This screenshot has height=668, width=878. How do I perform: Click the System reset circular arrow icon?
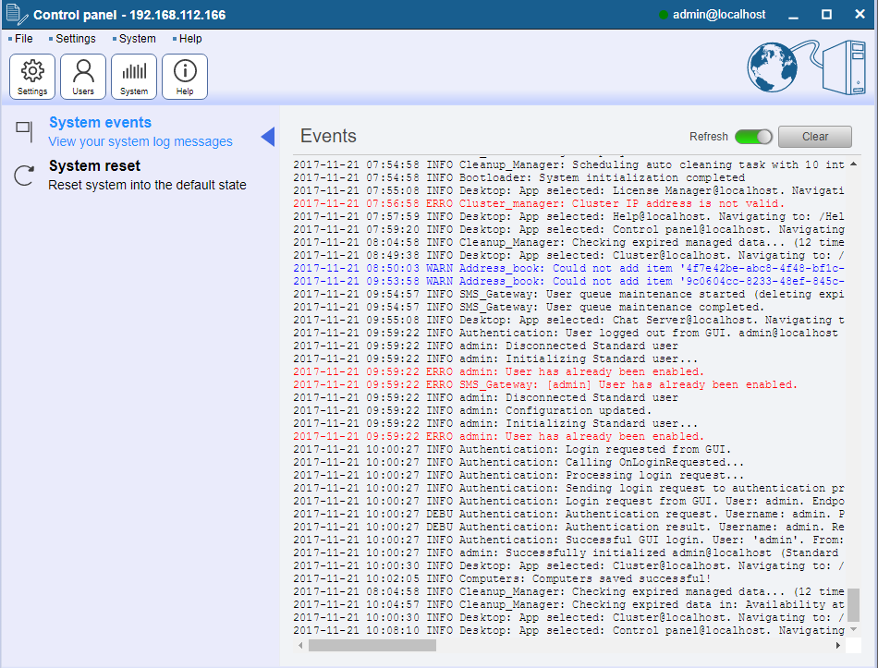point(24,176)
